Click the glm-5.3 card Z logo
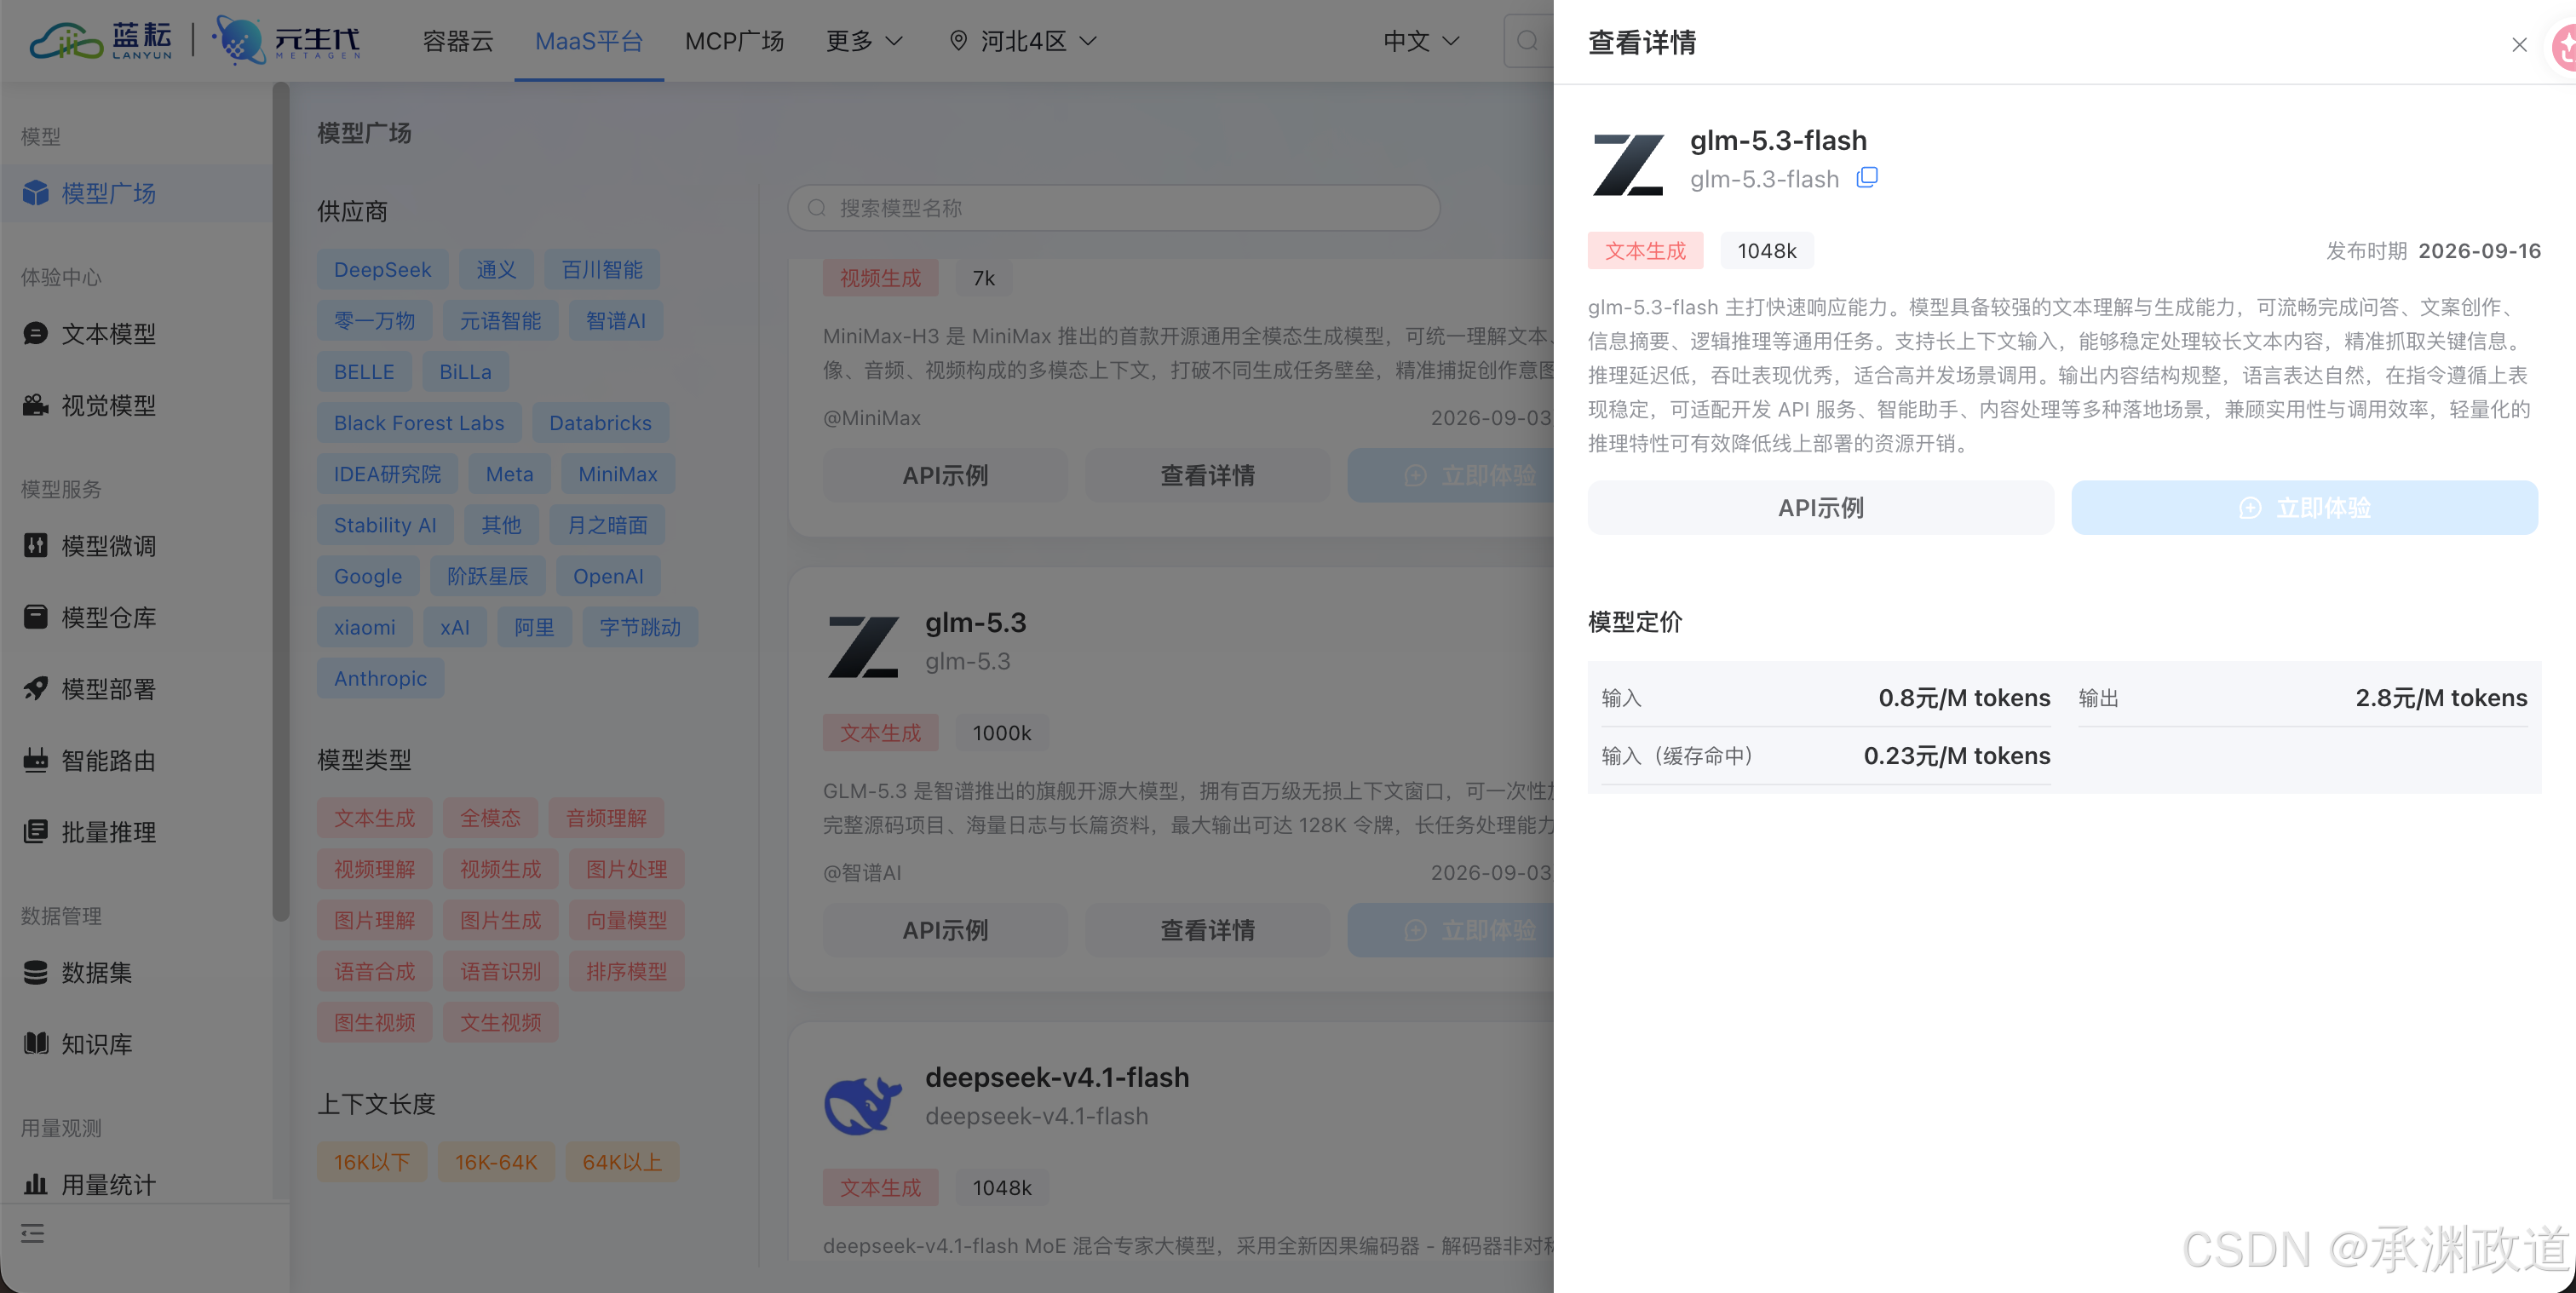This screenshot has width=2576, height=1293. pyautogui.click(x=865, y=646)
